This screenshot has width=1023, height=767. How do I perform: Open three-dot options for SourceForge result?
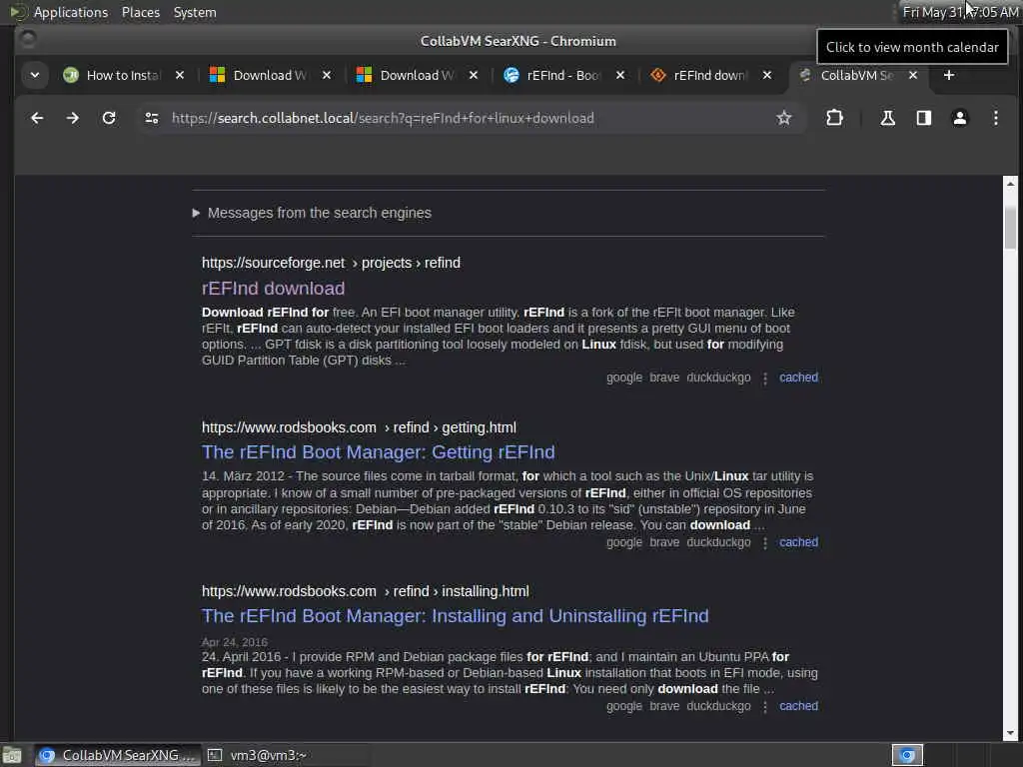click(765, 379)
